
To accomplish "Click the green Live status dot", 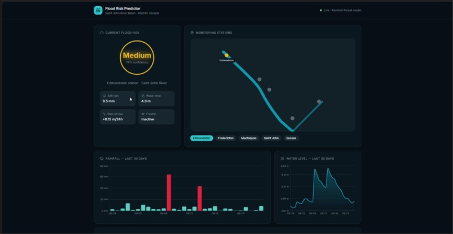I will [x=321, y=11].
